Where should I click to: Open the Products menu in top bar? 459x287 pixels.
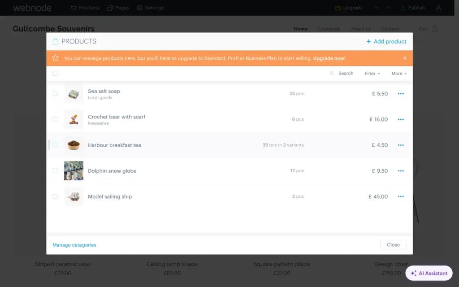(85, 8)
